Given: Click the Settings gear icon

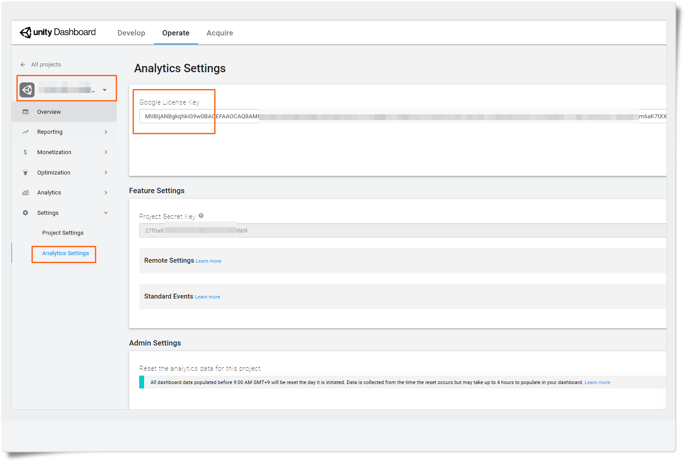Looking at the screenshot, I should (x=25, y=213).
